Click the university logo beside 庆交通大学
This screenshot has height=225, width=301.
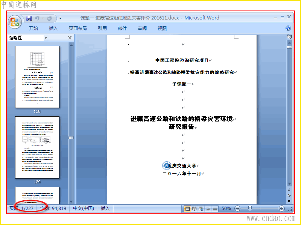(166, 165)
